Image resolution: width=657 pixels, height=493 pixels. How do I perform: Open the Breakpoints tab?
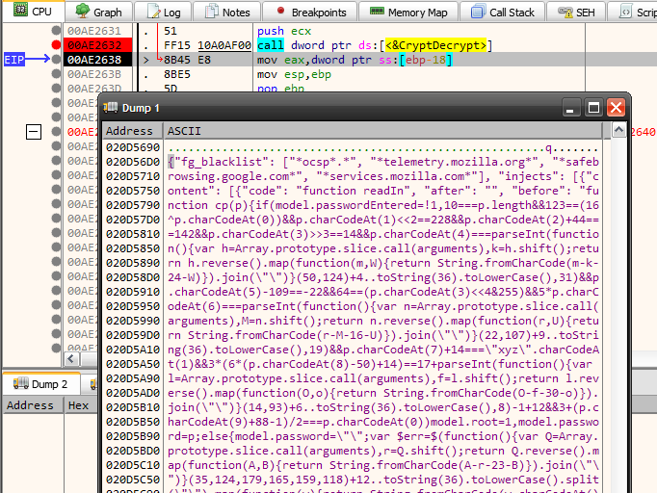point(310,13)
